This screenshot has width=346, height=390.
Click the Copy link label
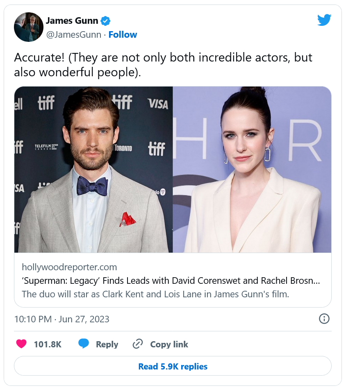169,344
